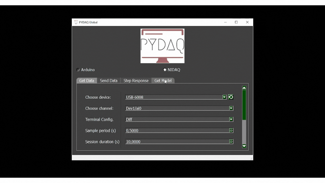Click the Session duration value field

pos(177,142)
